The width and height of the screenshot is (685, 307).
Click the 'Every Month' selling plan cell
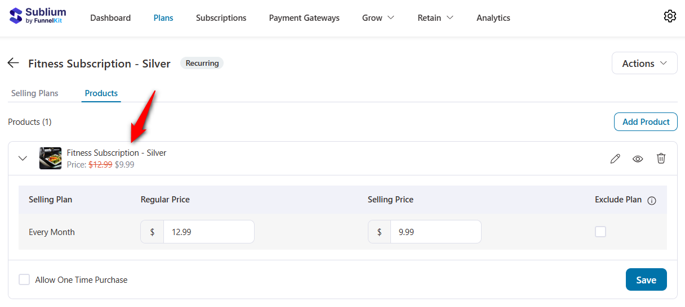[x=52, y=232]
